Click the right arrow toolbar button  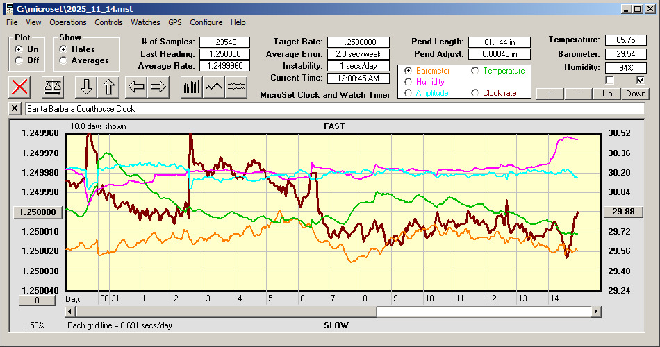(158, 87)
